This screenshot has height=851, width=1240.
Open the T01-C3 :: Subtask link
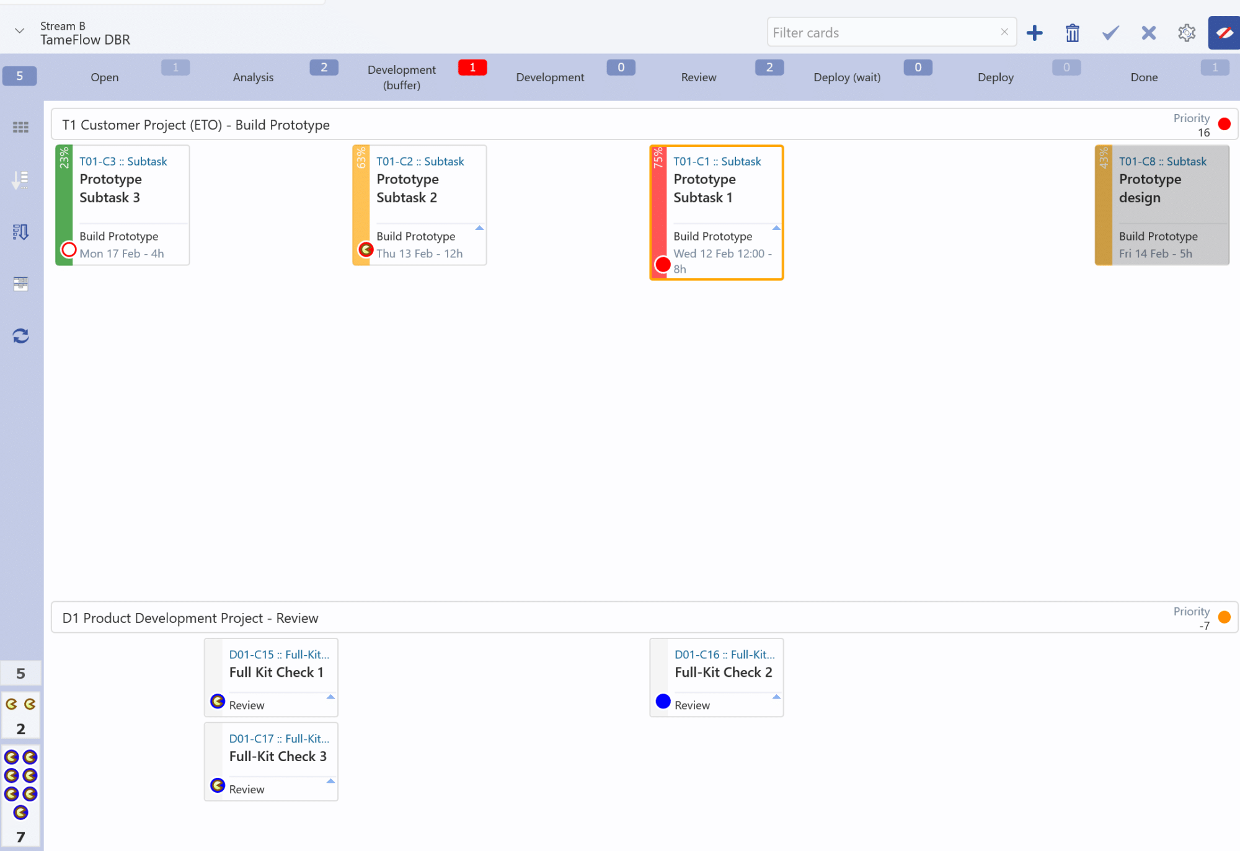coord(123,161)
